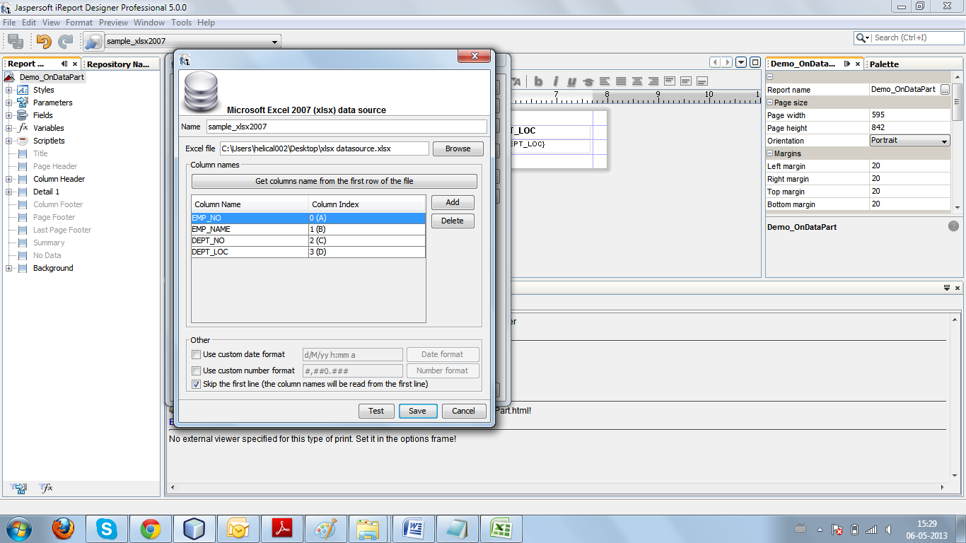Open the report datasources toolbar icon
Viewport: 966px width, 543px height.
tap(93, 42)
